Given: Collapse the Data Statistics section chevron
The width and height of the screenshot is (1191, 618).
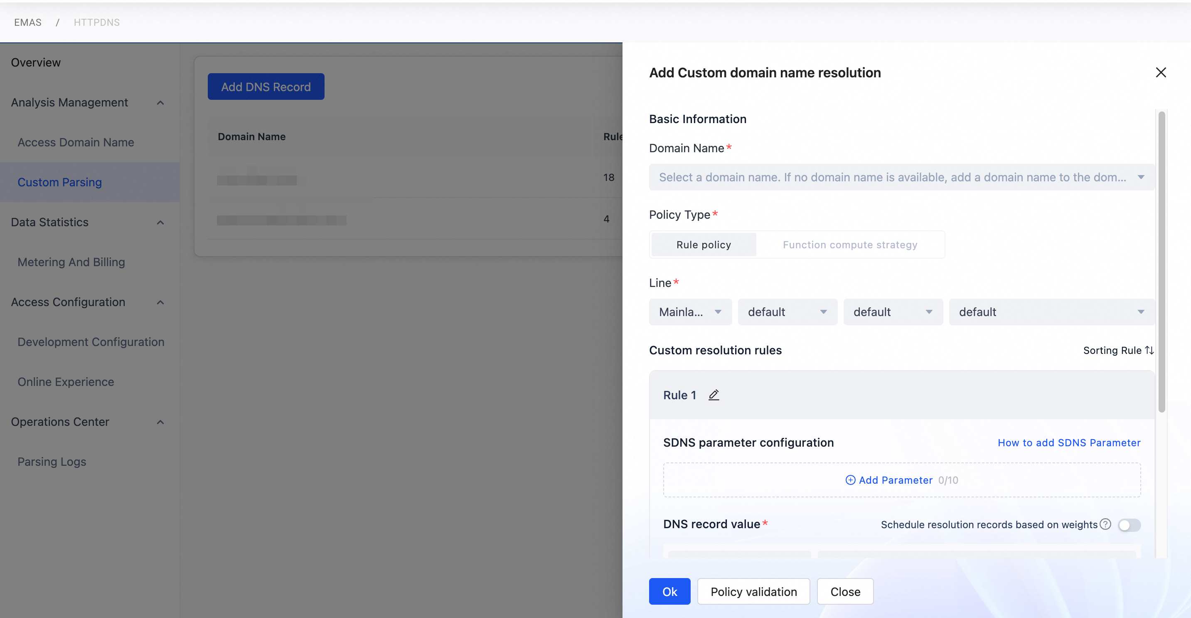Looking at the screenshot, I should [x=160, y=222].
